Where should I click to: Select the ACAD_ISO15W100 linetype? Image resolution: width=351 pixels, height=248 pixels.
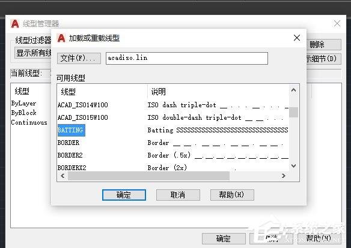82,117
